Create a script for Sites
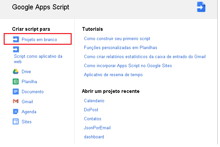The image size is (220, 147). pos(27,122)
